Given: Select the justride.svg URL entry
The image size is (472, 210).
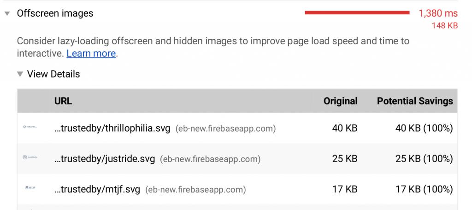Looking at the screenshot, I should (x=105, y=159).
